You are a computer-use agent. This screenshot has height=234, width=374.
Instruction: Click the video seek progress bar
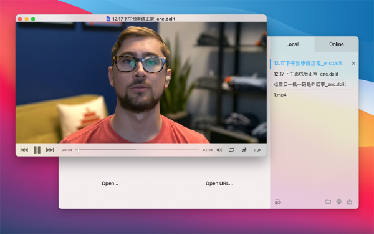pyautogui.click(x=137, y=150)
